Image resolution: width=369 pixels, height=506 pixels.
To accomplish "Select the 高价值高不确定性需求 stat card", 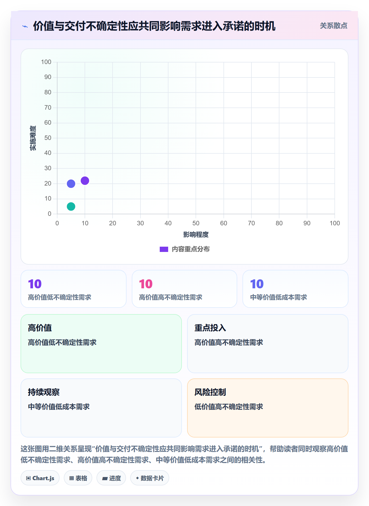I will [184, 289].
